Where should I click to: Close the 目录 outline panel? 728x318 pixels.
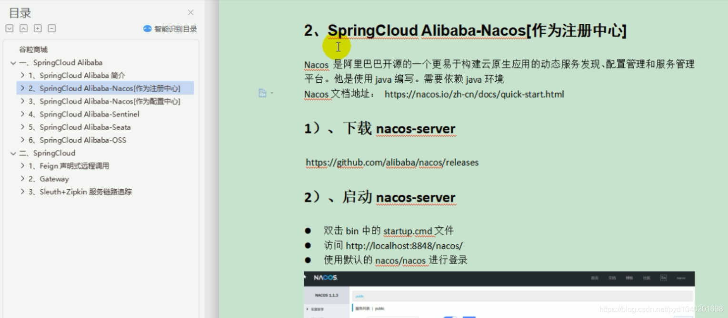point(190,13)
